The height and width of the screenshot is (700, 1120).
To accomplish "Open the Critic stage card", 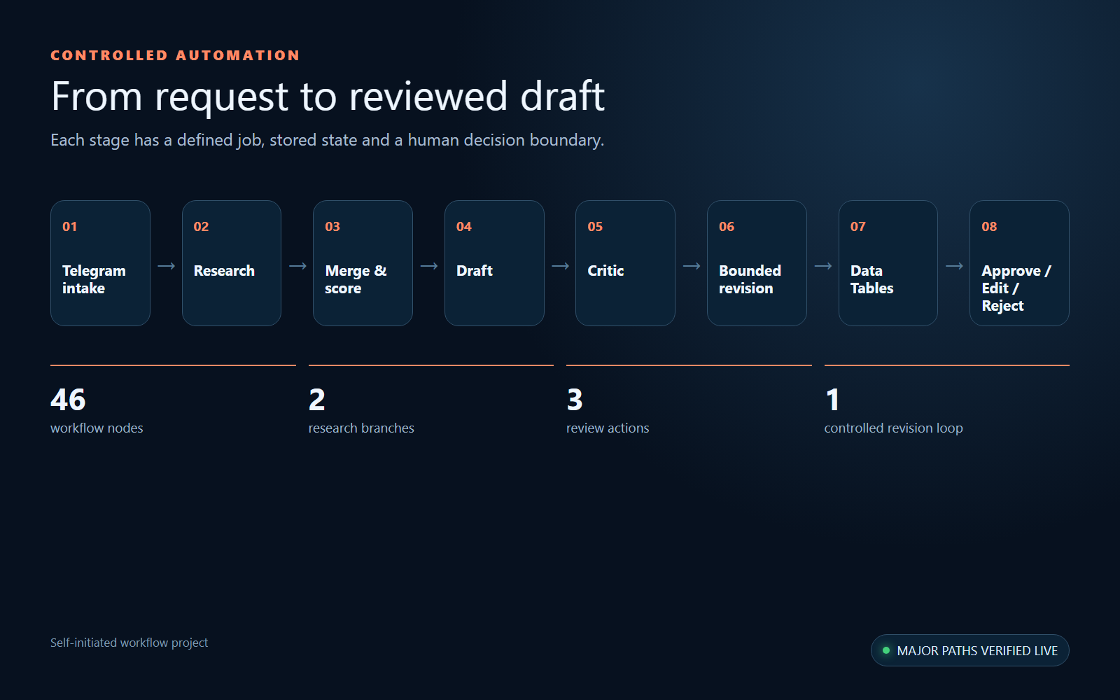I will pyautogui.click(x=625, y=263).
